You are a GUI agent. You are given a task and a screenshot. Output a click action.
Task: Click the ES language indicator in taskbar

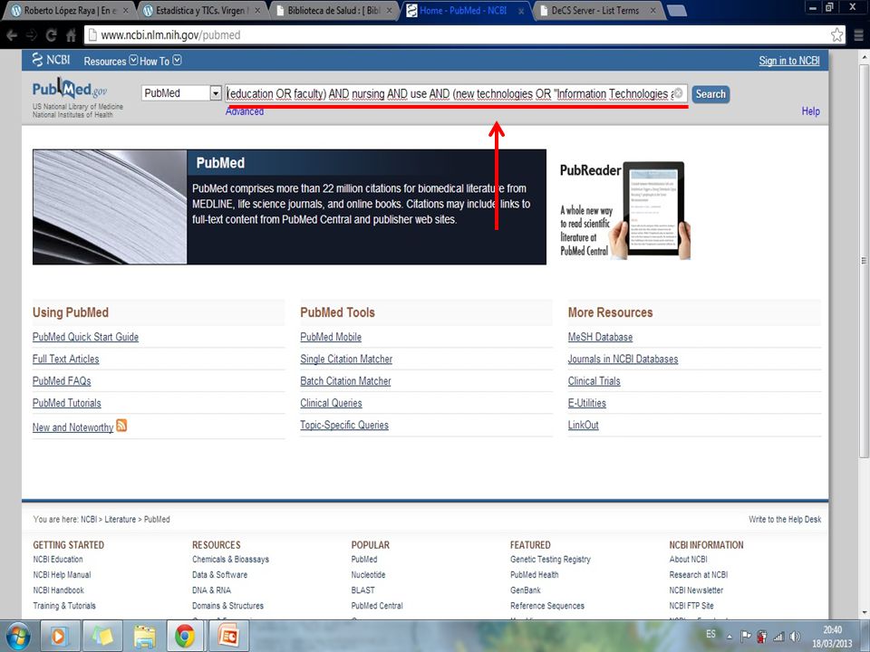click(x=710, y=634)
